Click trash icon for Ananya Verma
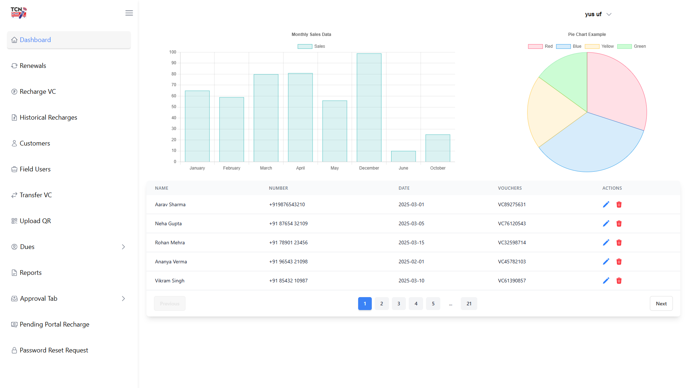This screenshot has height=388, width=689. pyautogui.click(x=619, y=262)
